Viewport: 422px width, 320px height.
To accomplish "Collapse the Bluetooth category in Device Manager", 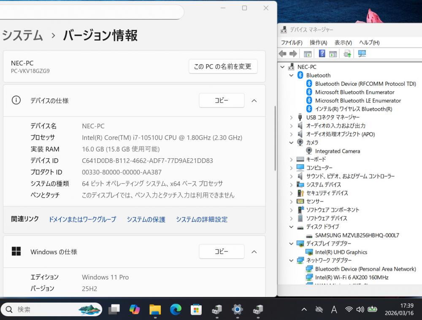I will [x=291, y=75].
